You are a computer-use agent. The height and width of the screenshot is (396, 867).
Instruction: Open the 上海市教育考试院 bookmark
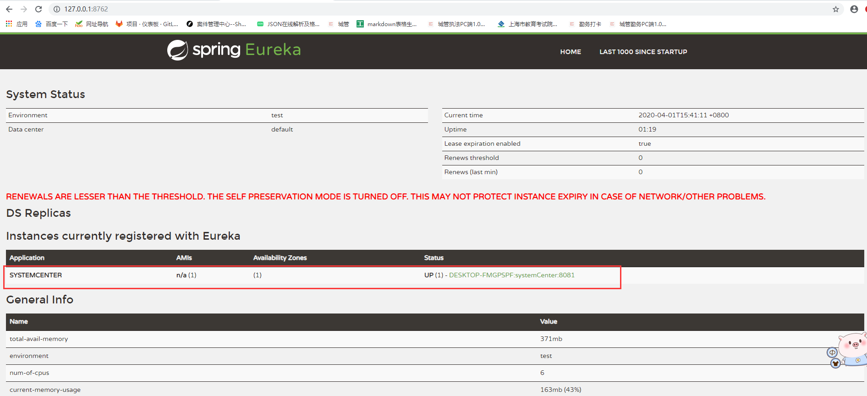[x=527, y=24]
